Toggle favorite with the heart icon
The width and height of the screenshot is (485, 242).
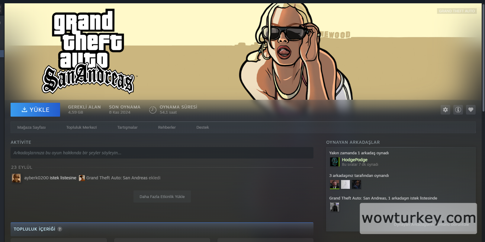[471, 110]
